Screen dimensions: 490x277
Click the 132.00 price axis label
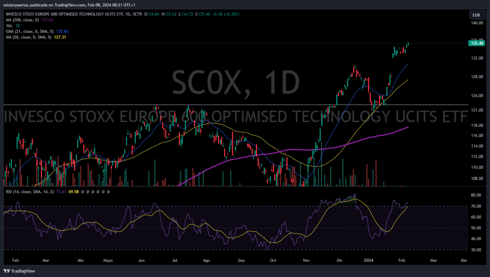click(477, 58)
